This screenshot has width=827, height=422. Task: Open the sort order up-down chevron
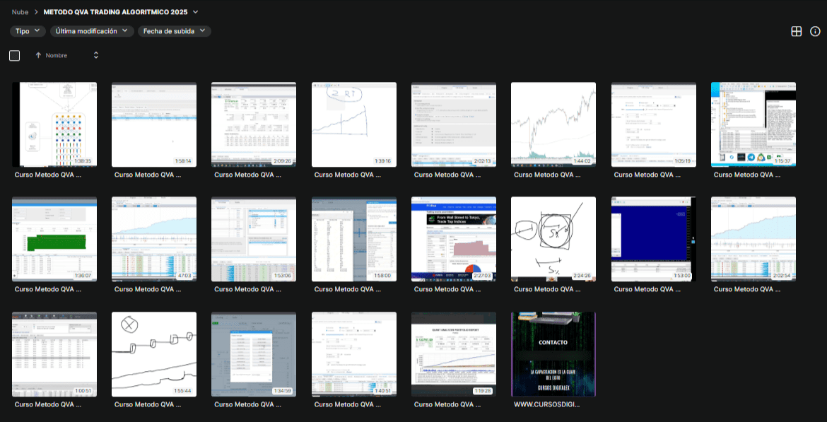coord(96,55)
